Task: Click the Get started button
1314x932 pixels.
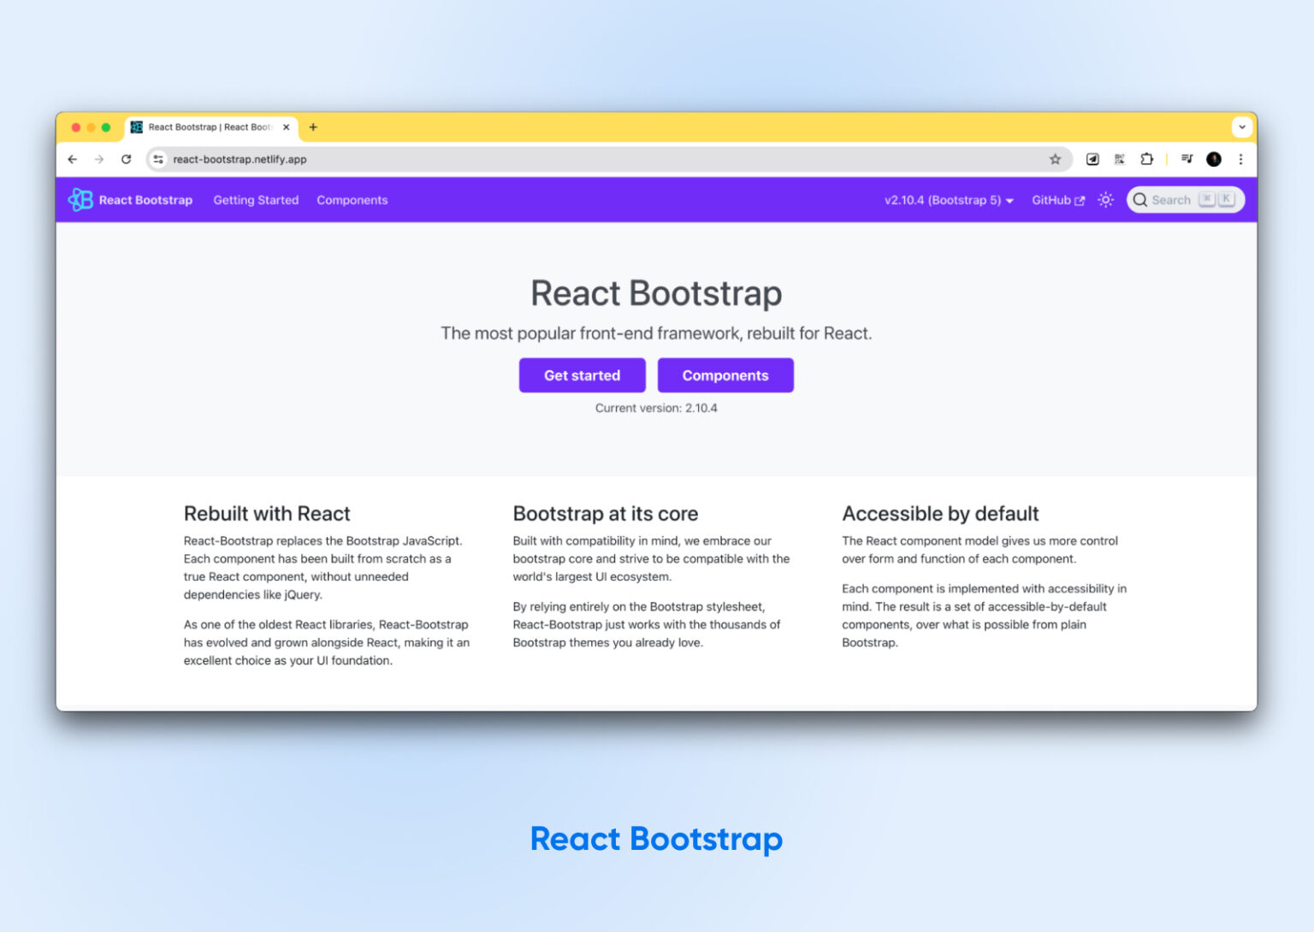Action: click(582, 375)
